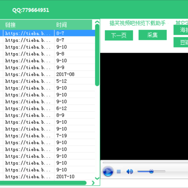188x188 pixels.
Task: Click the play button in media player
Action: click(x=108, y=171)
